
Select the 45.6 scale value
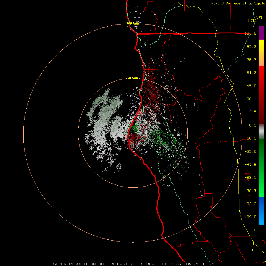click(x=252, y=86)
